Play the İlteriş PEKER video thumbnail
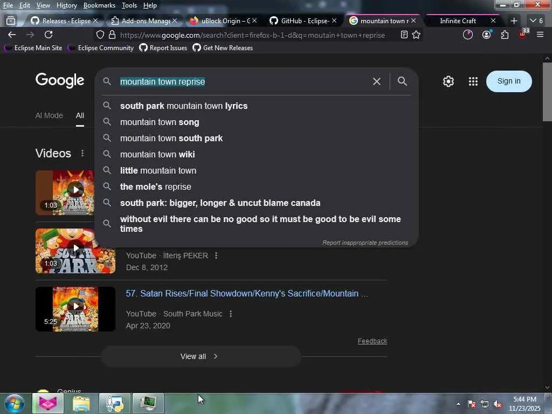 75,251
